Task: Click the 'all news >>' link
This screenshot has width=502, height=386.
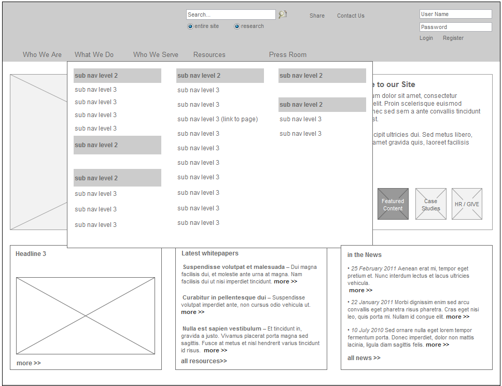Action: [364, 358]
